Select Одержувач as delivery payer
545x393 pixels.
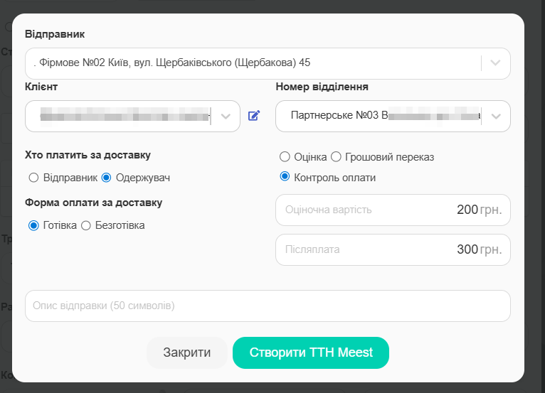click(x=107, y=177)
